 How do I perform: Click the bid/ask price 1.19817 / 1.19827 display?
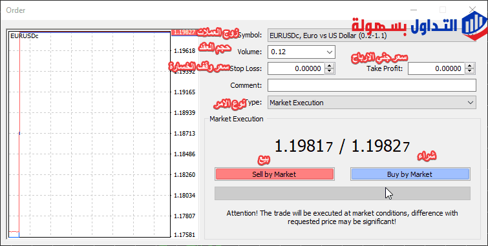(343, 146)
